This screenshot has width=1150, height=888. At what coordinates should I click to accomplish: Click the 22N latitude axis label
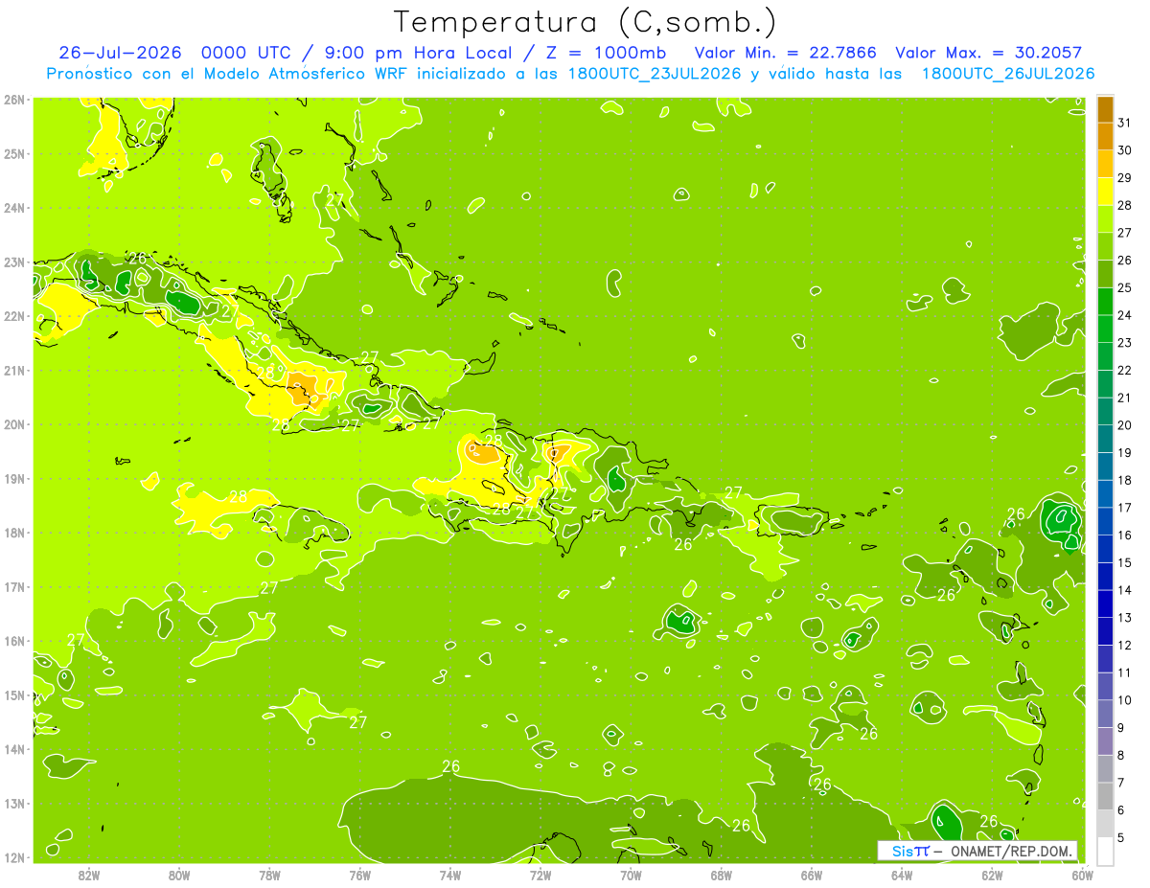[x=14, y=316]
